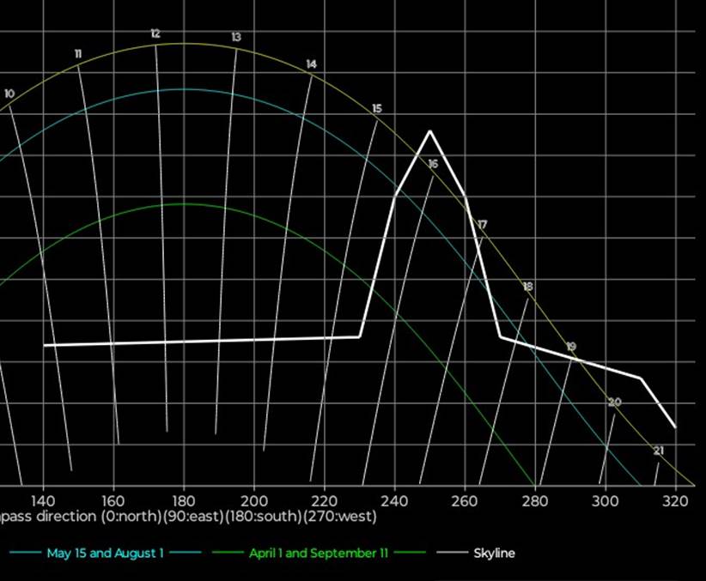Click the hour 10 label on sun path
This screenshot has height=581, width=706.
9,94
